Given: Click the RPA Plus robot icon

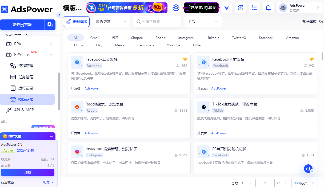Looking at the screenshot, I should (x=9, y=54).
